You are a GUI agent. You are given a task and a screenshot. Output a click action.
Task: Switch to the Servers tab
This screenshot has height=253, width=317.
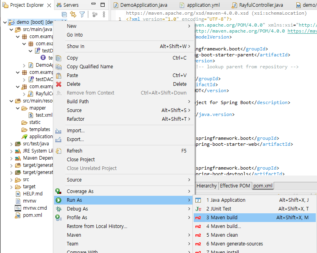tap(68, 5)
